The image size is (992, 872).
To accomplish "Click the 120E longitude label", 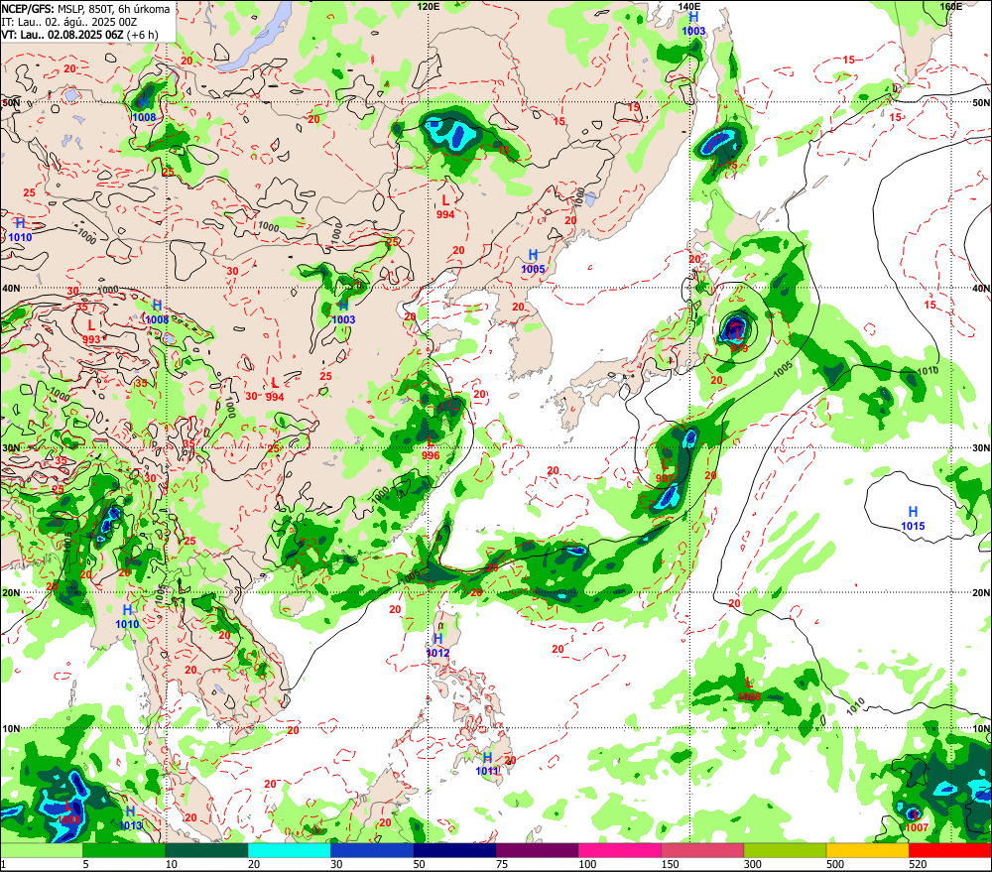I will (x=429, y=6).
